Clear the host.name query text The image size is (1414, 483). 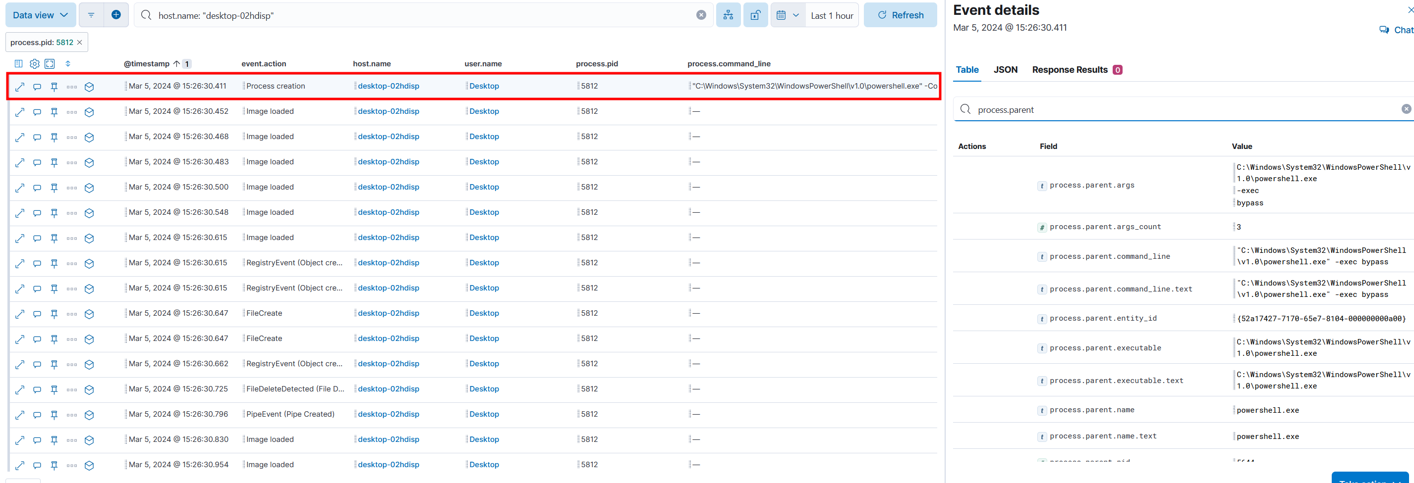701,15
